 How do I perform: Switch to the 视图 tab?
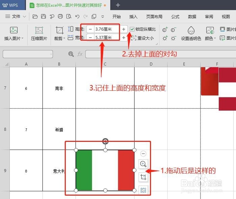pyautogui.click(x=226, y=16)
